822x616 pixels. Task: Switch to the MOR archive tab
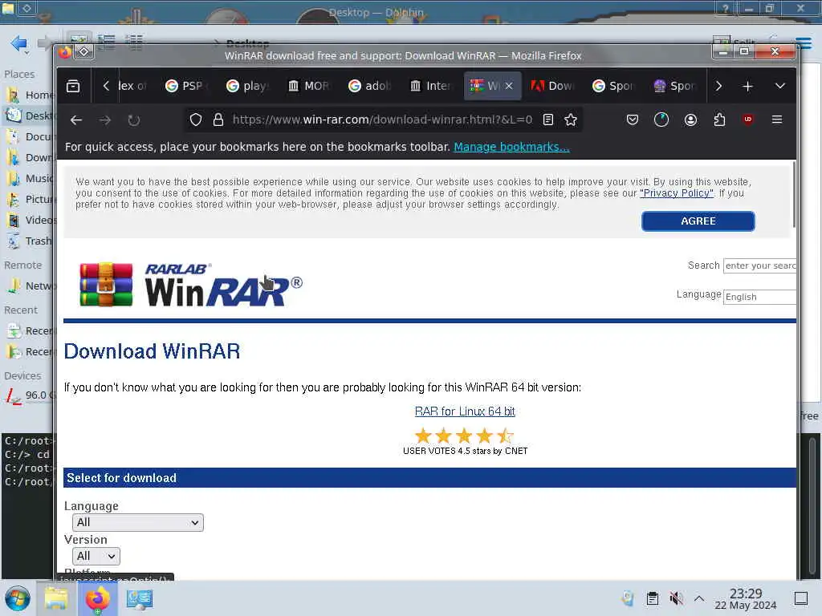point(309,86)
